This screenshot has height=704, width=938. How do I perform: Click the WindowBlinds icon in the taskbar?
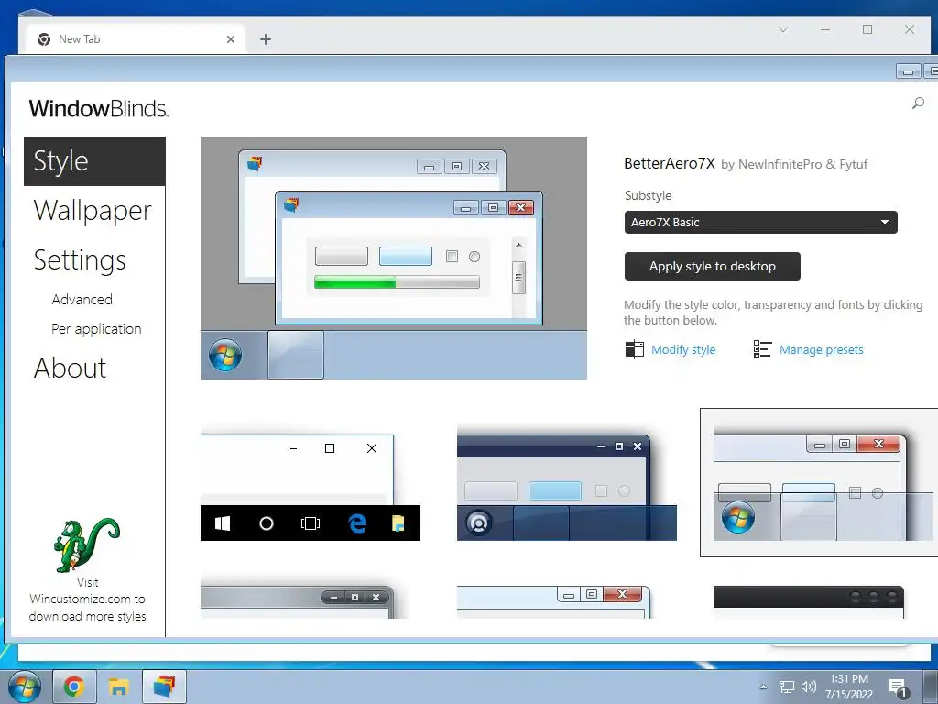(x=164, y=686)
